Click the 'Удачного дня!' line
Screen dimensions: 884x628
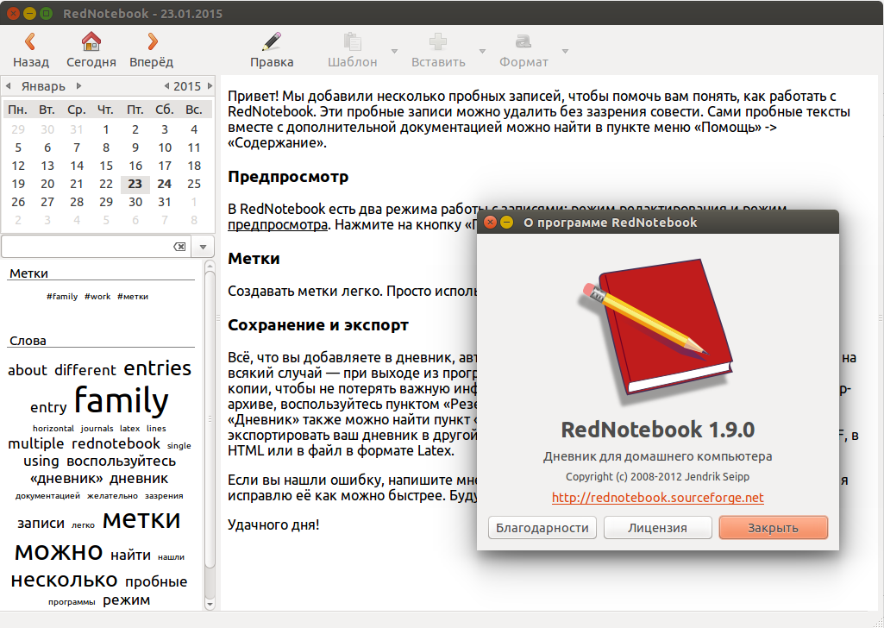273,524
